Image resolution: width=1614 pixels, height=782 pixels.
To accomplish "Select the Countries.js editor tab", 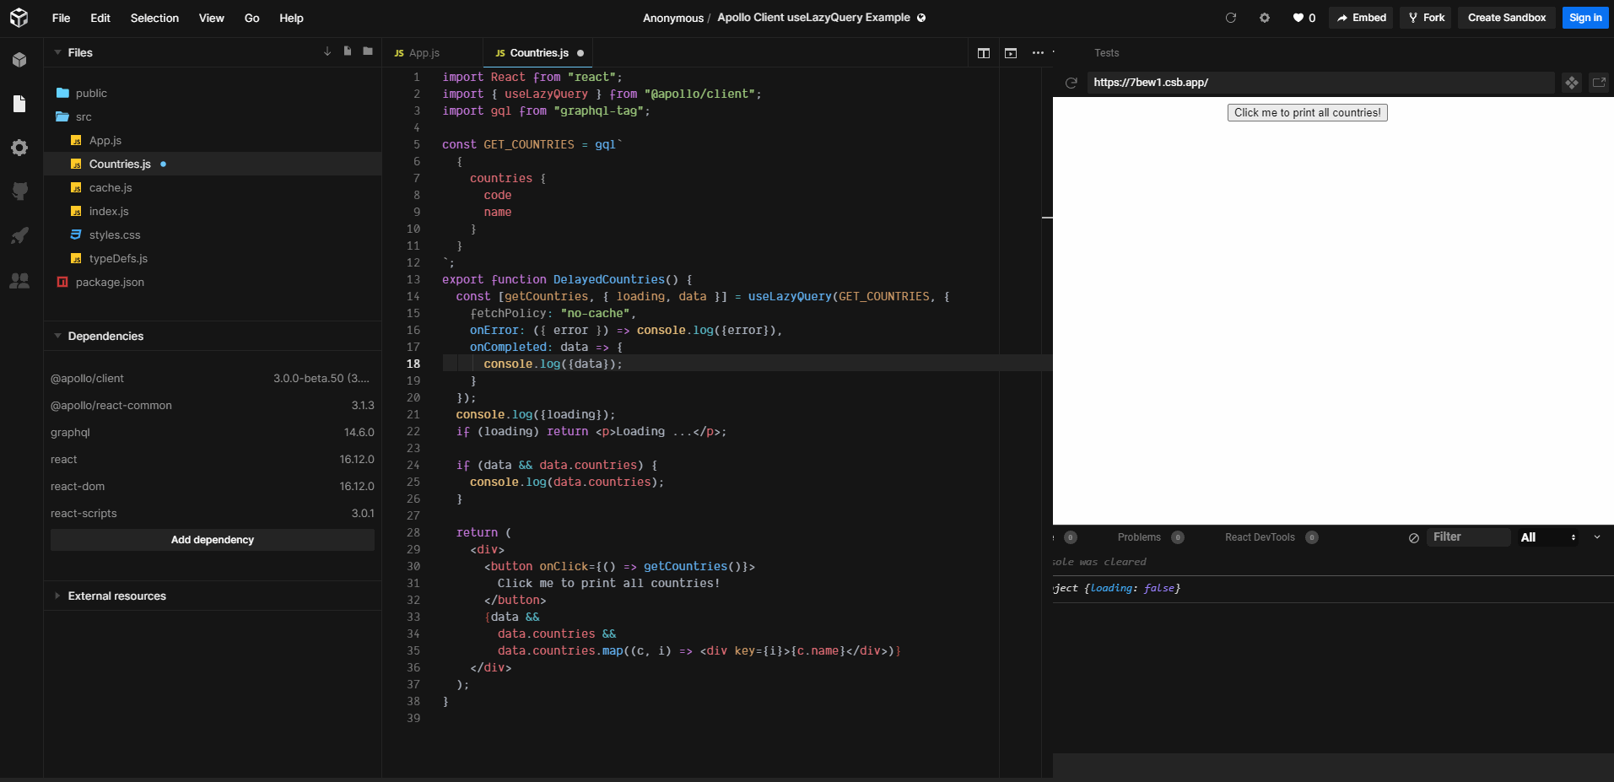I will coord(538,52).
